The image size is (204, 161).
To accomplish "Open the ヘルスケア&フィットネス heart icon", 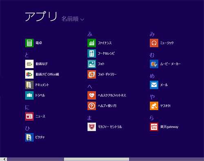I will tap(92, 95).
